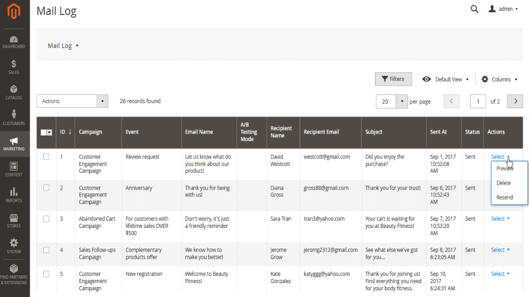
Task: Choose Preview from the row action menu
Action: pos(505,169)
